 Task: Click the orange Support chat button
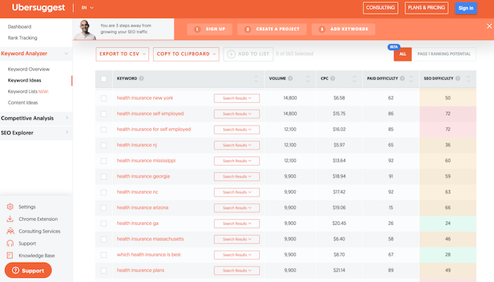coord(28,270)
